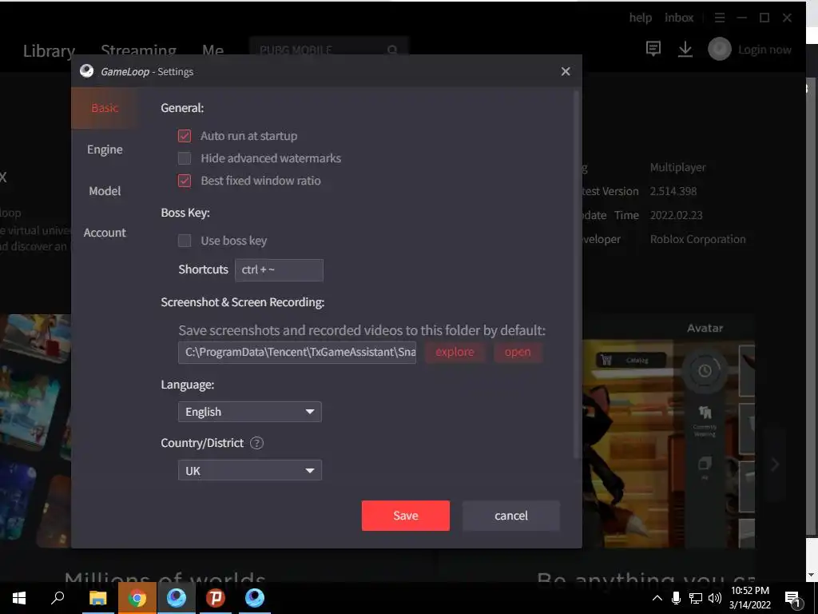Open GameLoop hamburger menu icon
This screenshot has width=818, height=614.
(x=720, y=18)
